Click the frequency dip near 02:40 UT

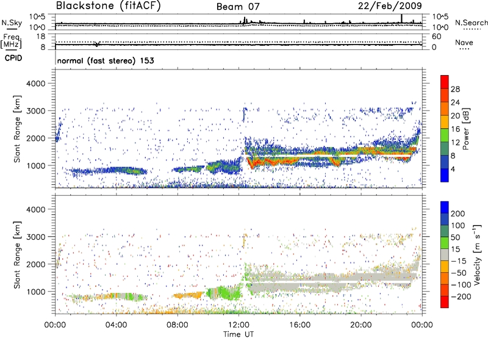point(97,44)
